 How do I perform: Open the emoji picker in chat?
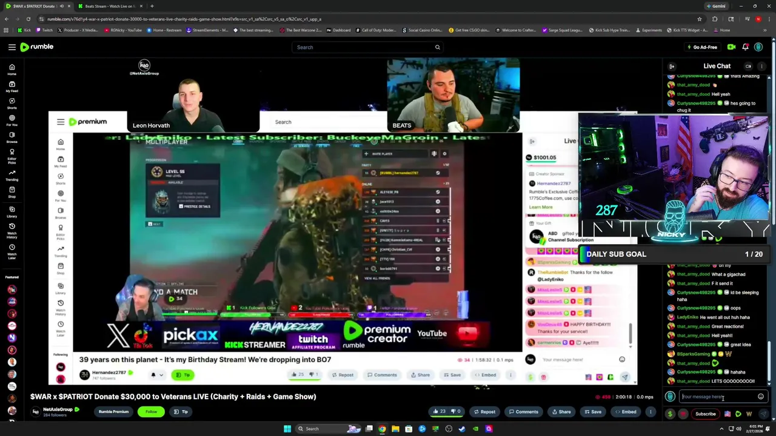(x=761, y=397)
